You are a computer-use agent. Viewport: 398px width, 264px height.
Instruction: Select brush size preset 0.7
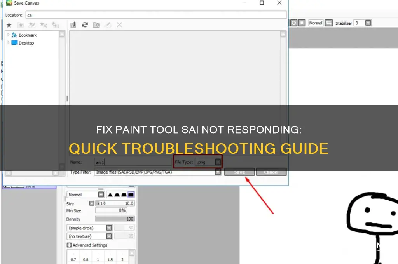click(x=73, y=257)
